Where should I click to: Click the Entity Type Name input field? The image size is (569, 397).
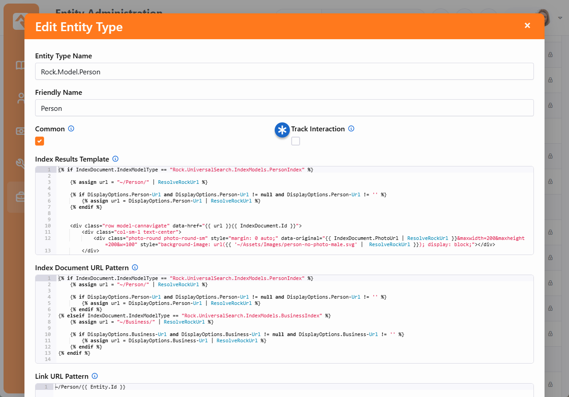284,71
